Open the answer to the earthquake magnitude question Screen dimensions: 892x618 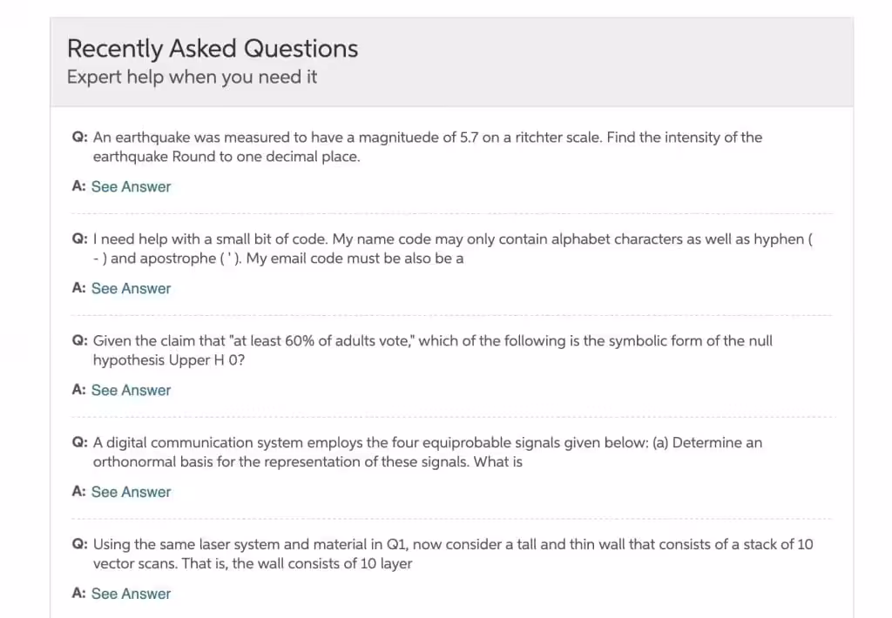(x=131, y=186)
